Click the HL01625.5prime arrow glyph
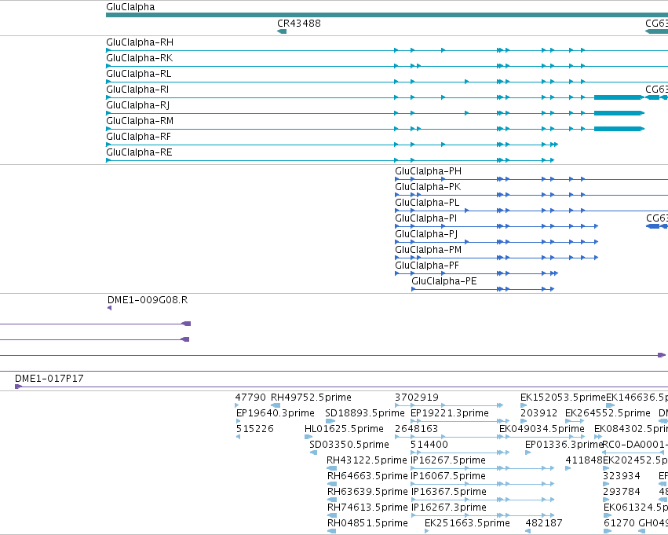This screenshot has width=668, height=535. pyautogui.click(x=308, y=437)
